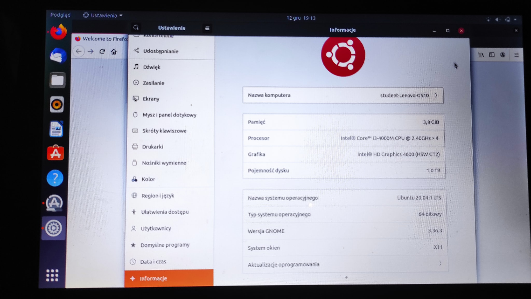Click the Ubuntu 20.04.1 LTS value
This screenshot has width=531, height=299.
419,198
